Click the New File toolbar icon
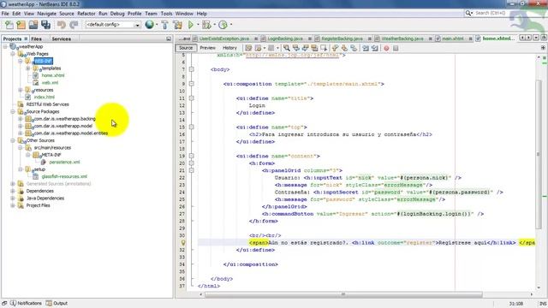Viewport: 548px width, 308px height. [9, 25]
